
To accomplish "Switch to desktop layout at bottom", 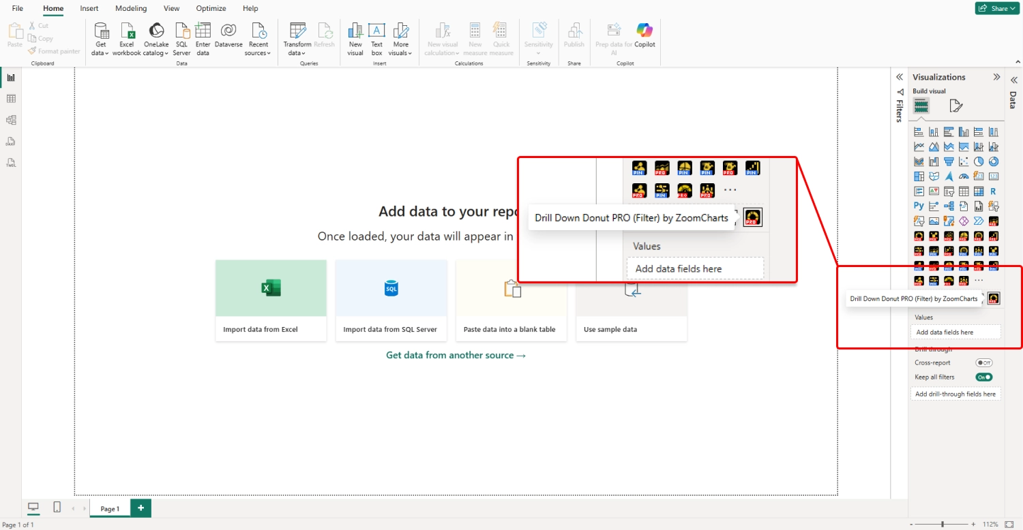I will pos(33,508).
